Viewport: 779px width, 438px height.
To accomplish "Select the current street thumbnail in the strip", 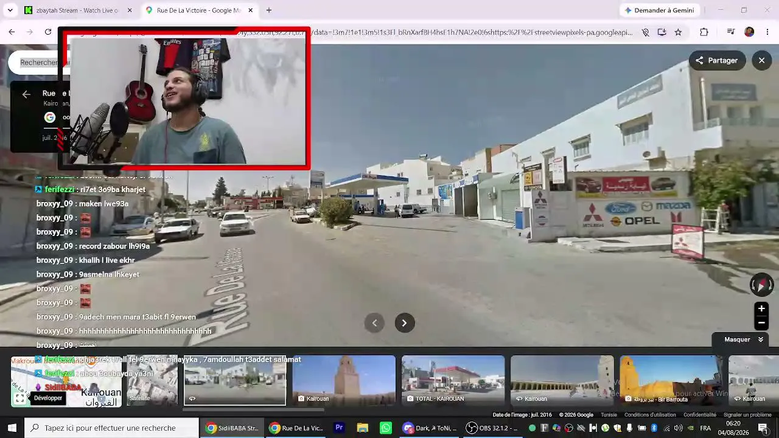I will [x=235, y=381].
